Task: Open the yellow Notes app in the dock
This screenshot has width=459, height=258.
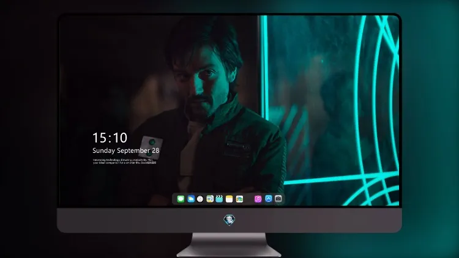Action: tap(229, 199)
